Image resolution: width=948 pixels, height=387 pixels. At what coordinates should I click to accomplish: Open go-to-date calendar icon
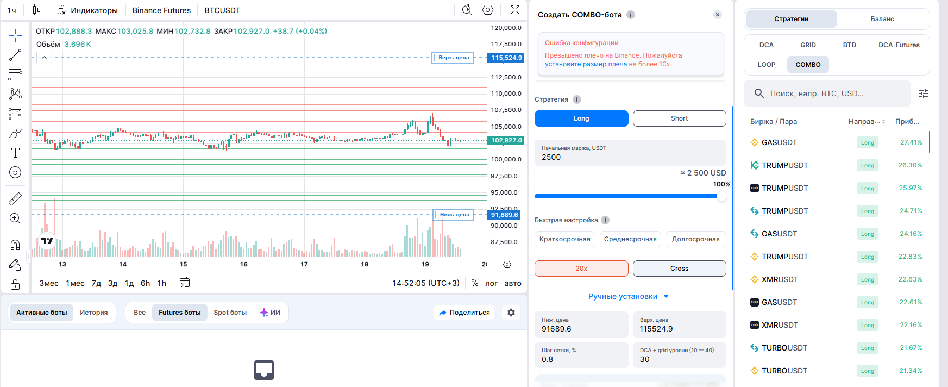(185, 283)
